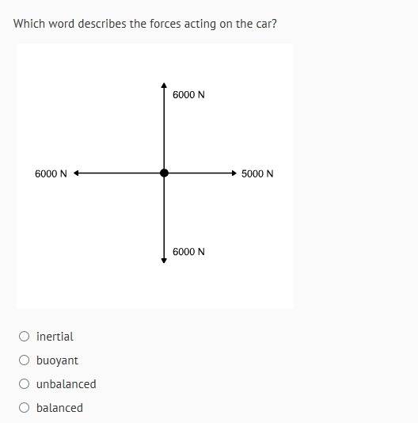Select the 'inertial' radio button
This screenshot has height=423, width=418.
coord(25,336)
